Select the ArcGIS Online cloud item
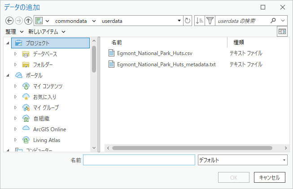This screenshot has width=293, height=189. point(49,129)
